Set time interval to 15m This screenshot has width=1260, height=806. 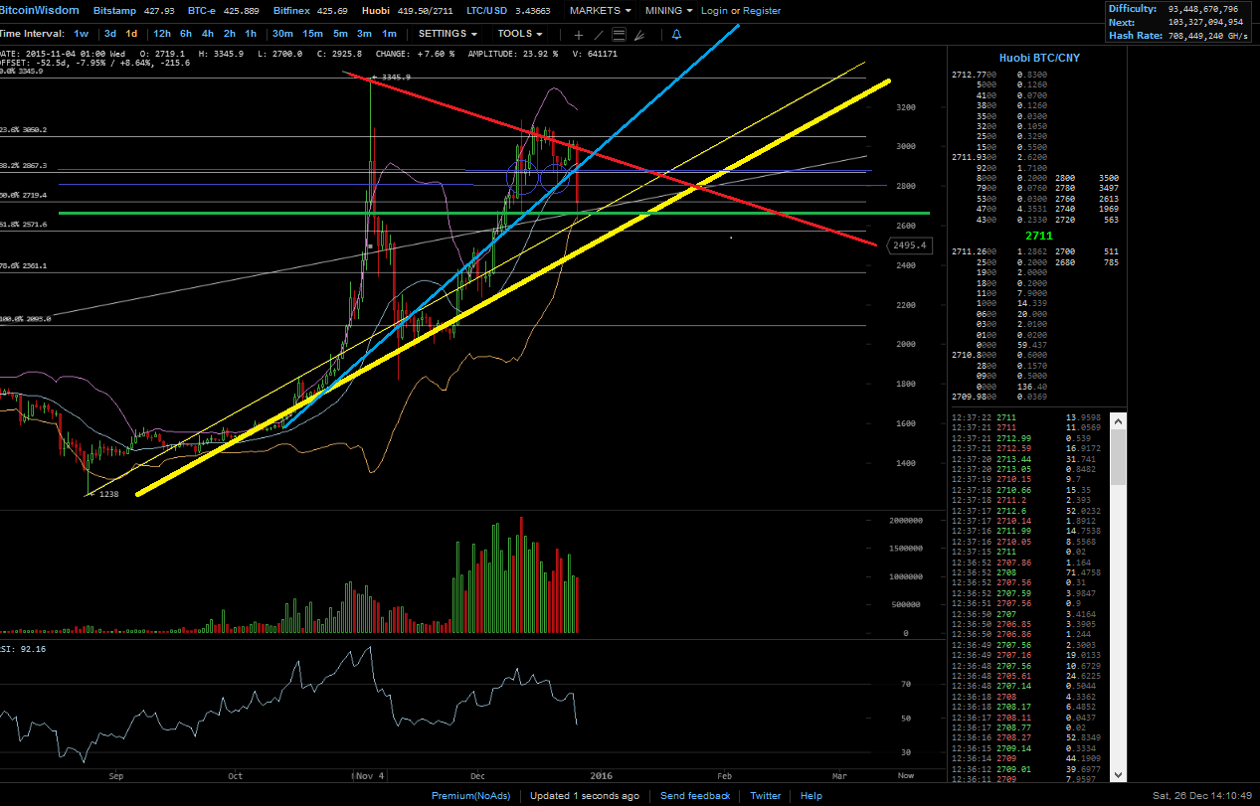(312, 34)
